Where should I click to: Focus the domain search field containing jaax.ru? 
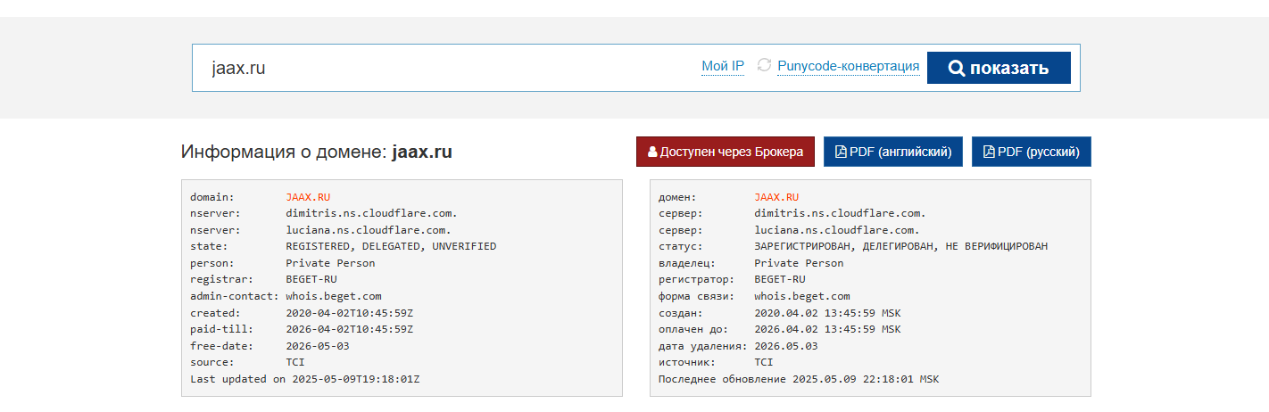(x=446, y=68)
